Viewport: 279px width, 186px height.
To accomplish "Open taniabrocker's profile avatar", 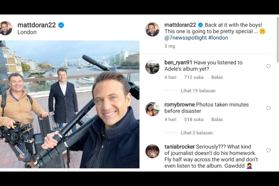I will (152, 151).
